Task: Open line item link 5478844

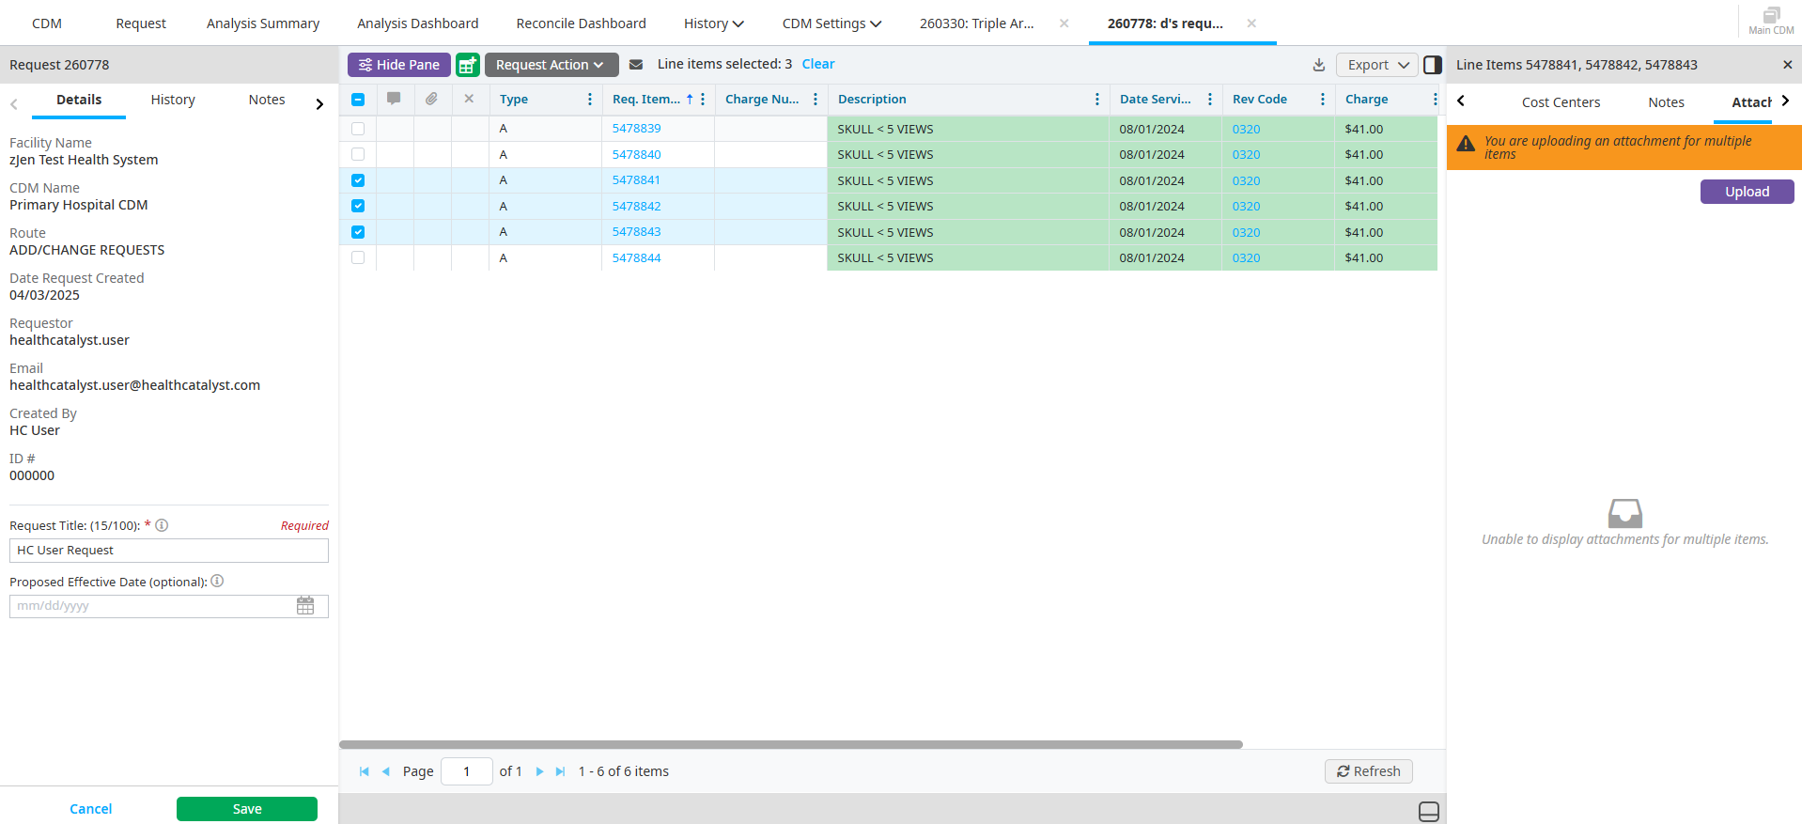Action: tap(636, 257)
